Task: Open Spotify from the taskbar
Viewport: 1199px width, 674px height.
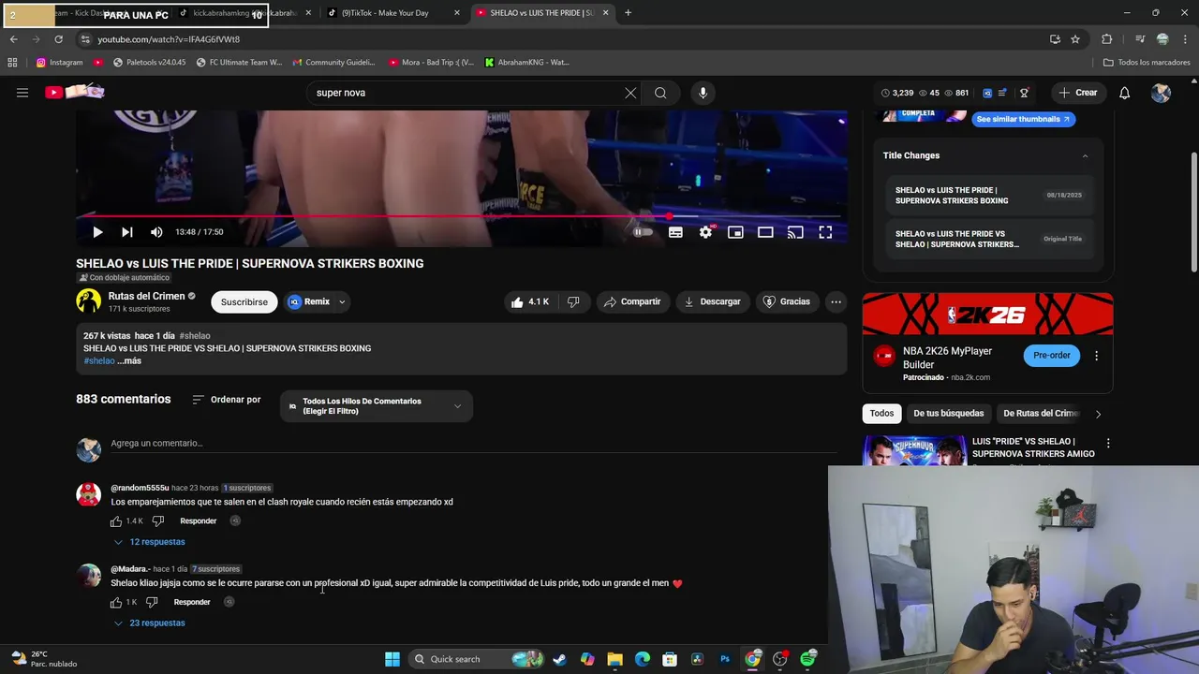Action: tap(807, 659)
